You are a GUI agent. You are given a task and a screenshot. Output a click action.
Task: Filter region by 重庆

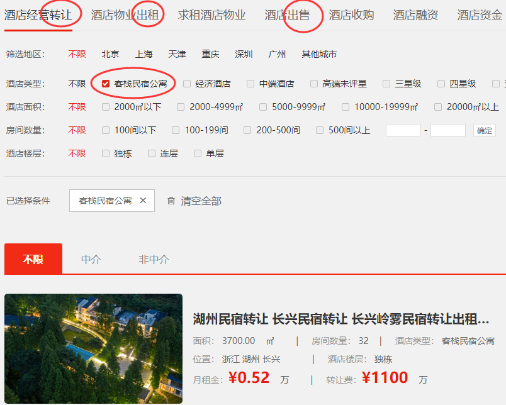tap(210, 54)
